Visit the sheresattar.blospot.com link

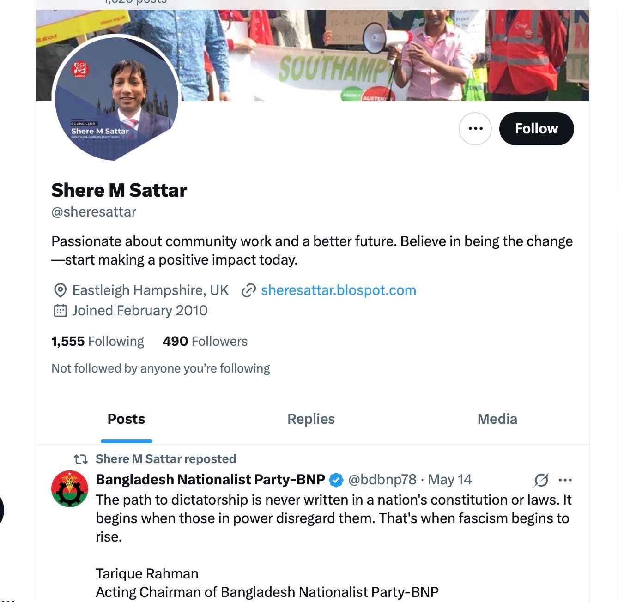[339, 290]
